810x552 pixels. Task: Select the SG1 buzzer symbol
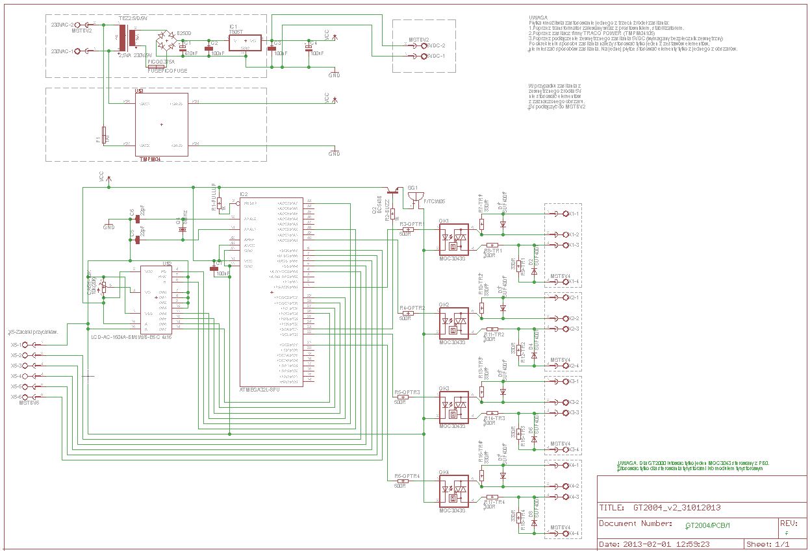coord(414,197)
